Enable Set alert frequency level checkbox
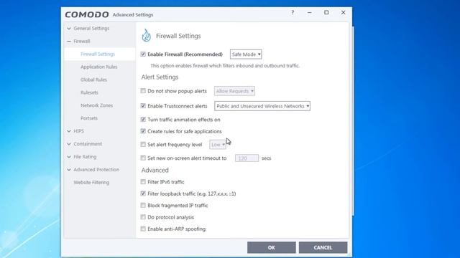 click(143, 145)
